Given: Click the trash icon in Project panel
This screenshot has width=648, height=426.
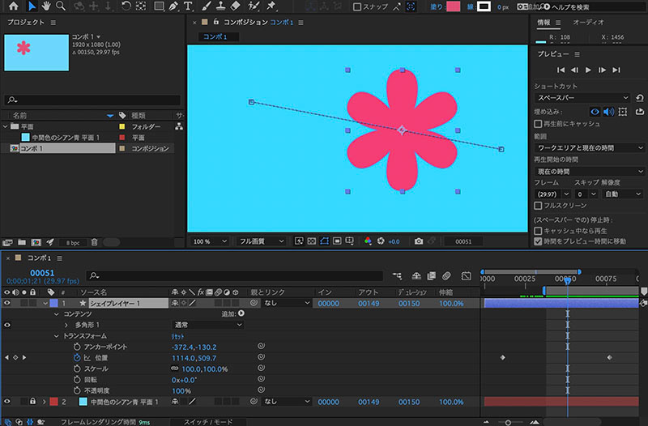Looking at the screenshot, I should coord(94,242).
